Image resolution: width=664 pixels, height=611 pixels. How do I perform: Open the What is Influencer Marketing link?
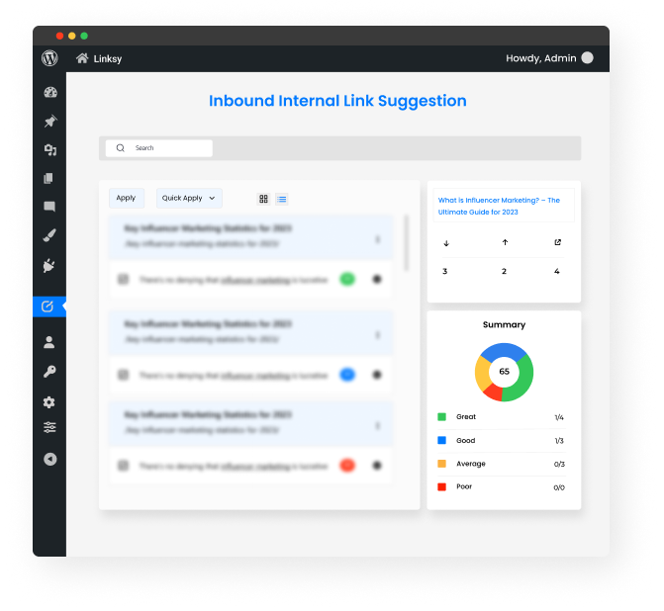coord(499,206)
